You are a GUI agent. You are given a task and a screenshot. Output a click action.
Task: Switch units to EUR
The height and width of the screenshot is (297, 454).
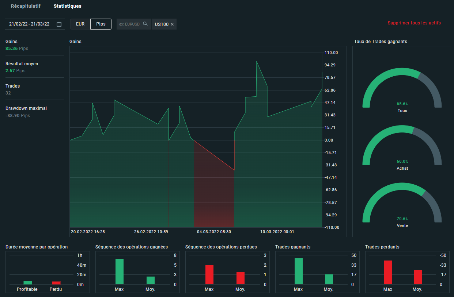coord(80,24)
